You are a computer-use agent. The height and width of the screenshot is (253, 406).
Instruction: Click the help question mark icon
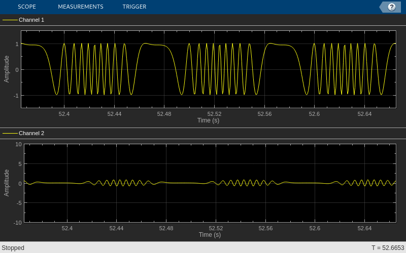(x=391, y=7)
